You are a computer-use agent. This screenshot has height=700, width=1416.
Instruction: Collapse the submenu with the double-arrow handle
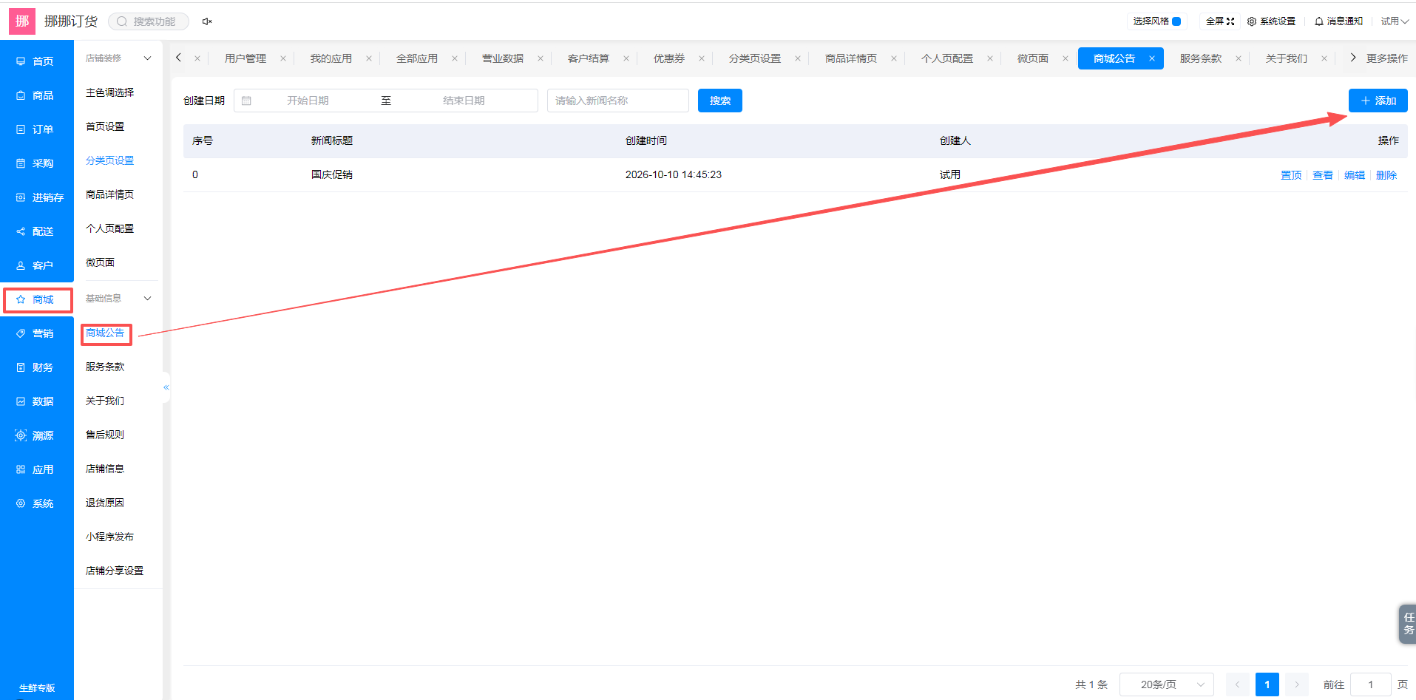point(166,387)
